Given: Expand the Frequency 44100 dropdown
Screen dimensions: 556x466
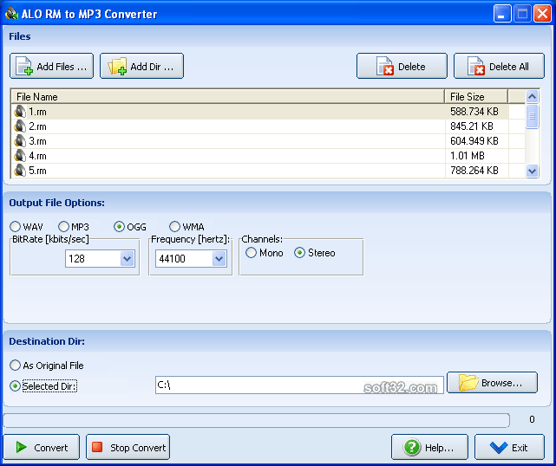Looking at the screenshot, I should 219,258.
